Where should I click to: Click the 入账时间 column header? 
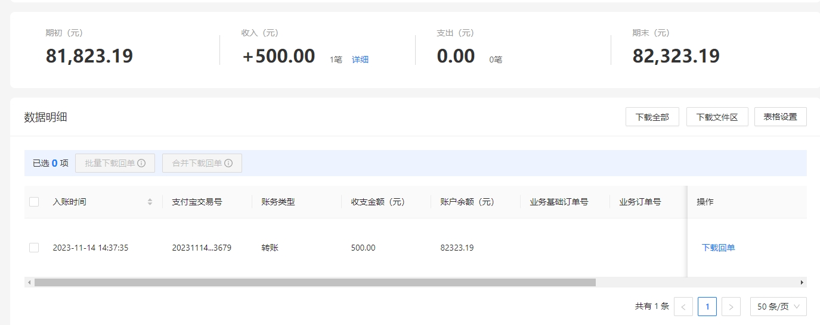coord(69,202)
